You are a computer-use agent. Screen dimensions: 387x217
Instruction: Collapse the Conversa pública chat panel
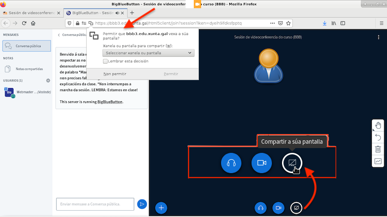pos(60,35)
